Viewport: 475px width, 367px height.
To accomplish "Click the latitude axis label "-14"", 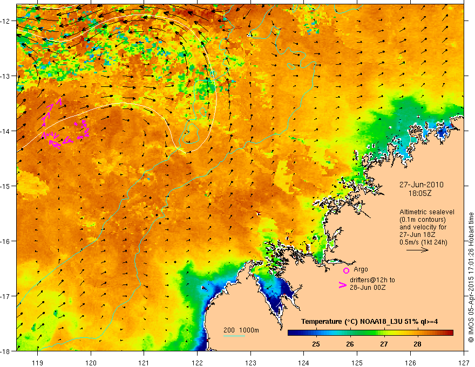I will tap(5, 131).
